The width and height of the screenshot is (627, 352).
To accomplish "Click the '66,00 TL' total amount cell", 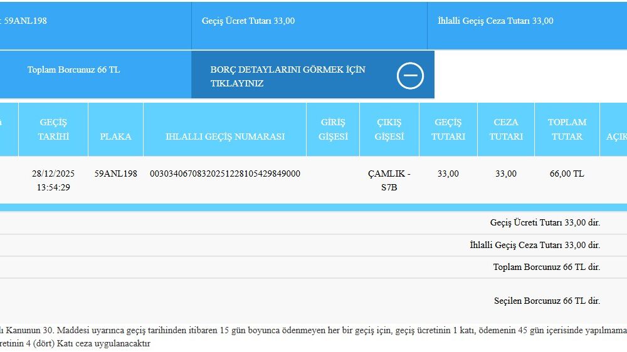I will point(567,173).
